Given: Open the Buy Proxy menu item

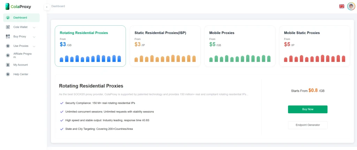Looking at the screenshot, I should click(x=21, y=36).
